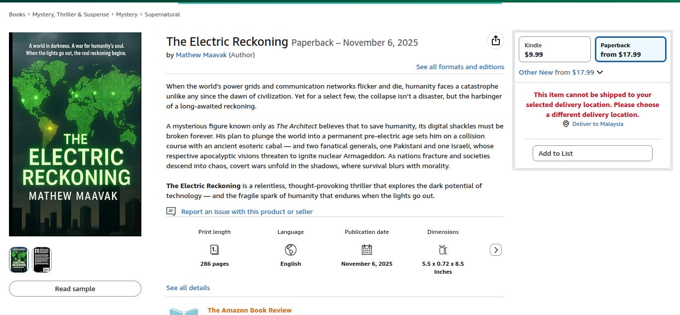
Task: Click the print length pages icon
Action: click(215, 250)
